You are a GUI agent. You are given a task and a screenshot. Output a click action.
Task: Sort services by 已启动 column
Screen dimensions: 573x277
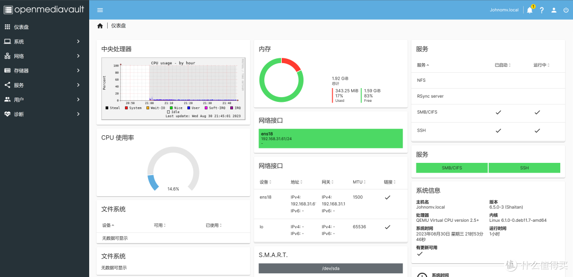tap(502, 65)
